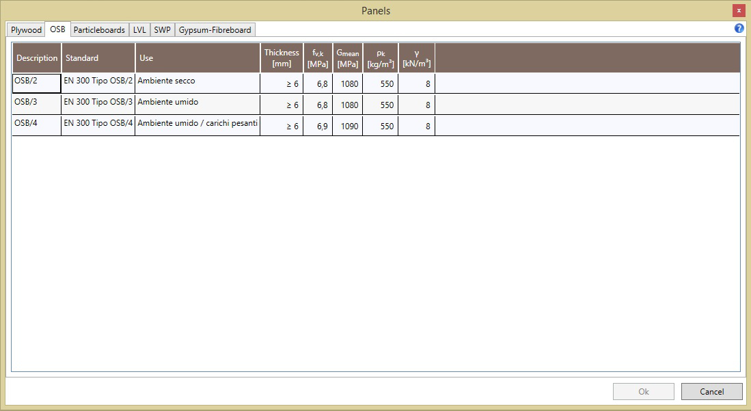This screenshot has height=411, width=751.
Task: Click the fv,k [MPa] column header
Action: coord(318,58)
